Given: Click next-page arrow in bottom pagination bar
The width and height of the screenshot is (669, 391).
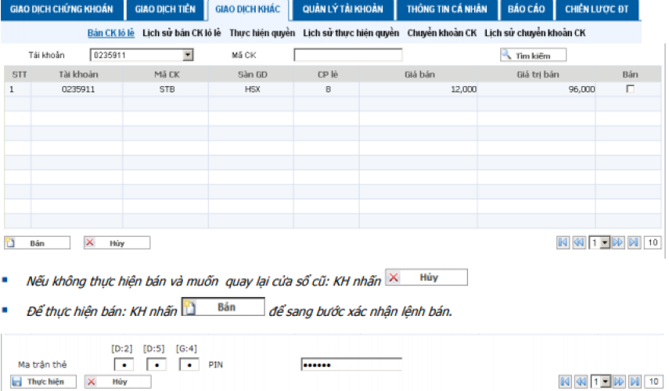Looking at the screenshot, I should (618, 382).
